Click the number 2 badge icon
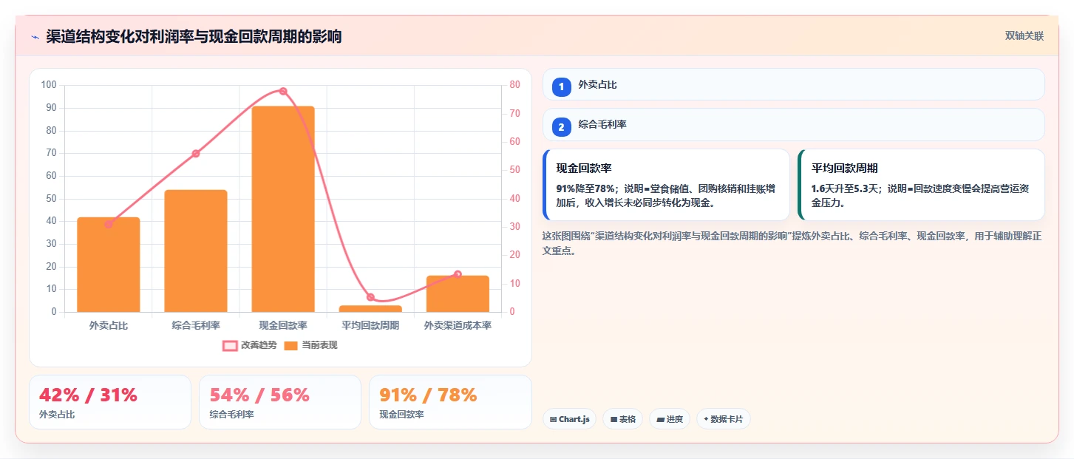1074x459 pixels. (x=561, y=127)
